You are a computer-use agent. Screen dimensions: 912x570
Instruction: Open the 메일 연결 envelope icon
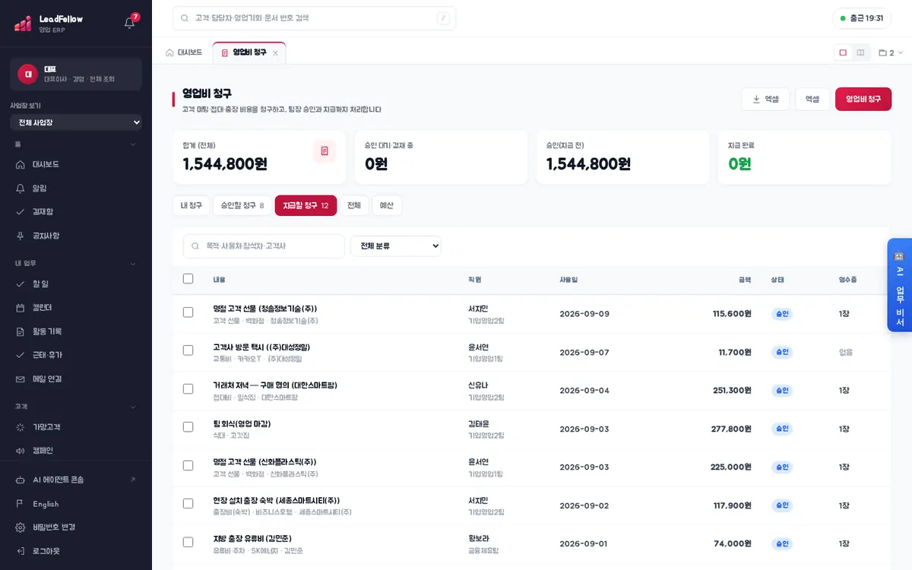[x=21, y=378]
